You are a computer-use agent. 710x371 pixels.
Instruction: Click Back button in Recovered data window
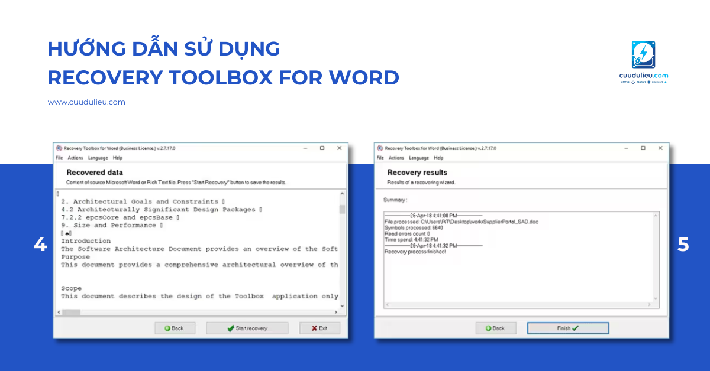tap(175, 328)
